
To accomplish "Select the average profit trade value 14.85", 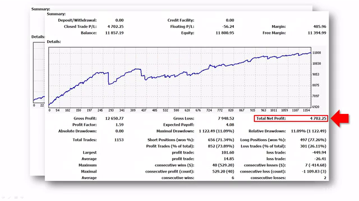I will coord(229,159).
